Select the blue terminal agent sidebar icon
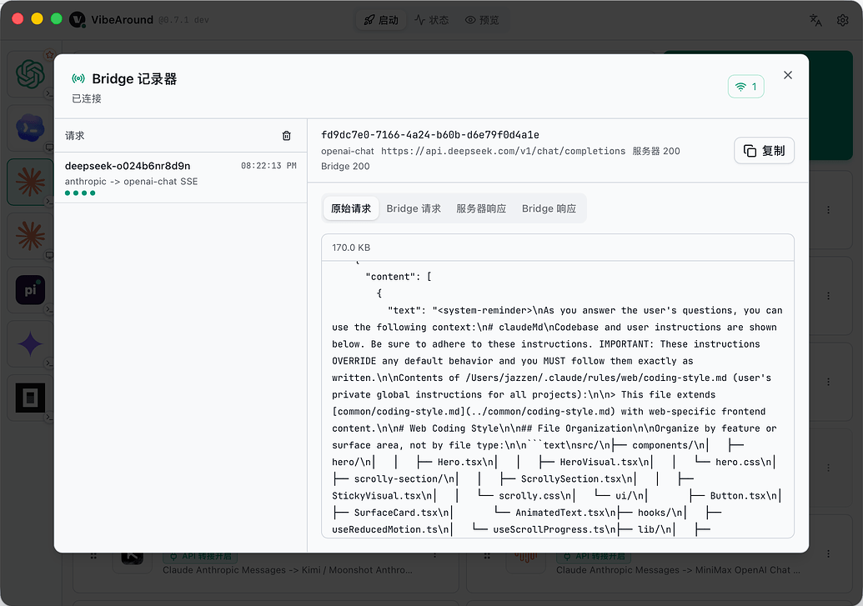This screenshot has width=863, height=606. tap(30, 128)
